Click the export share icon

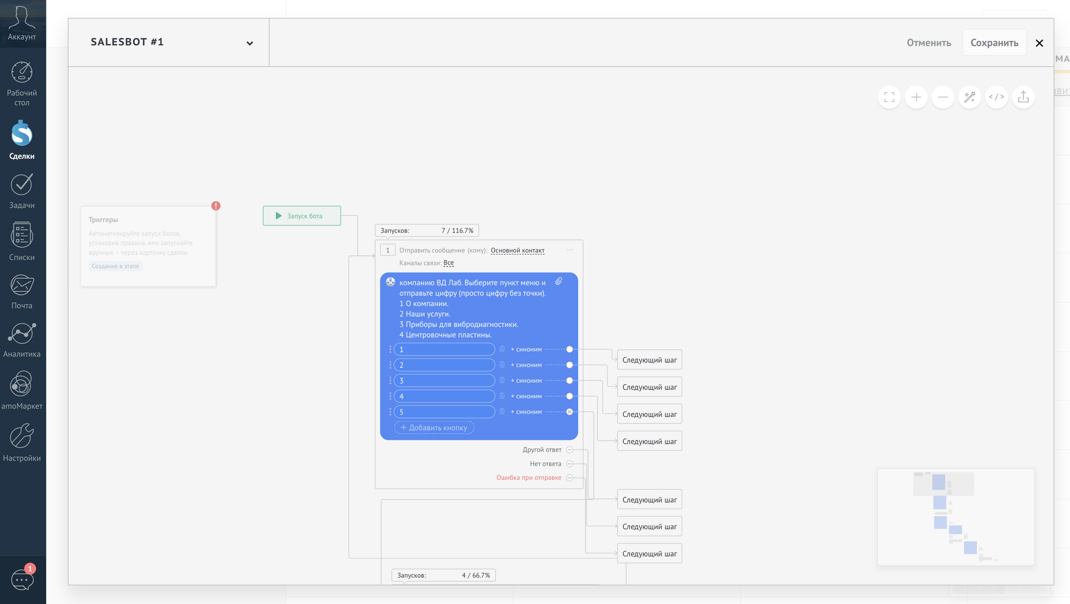click(1024, 97)
